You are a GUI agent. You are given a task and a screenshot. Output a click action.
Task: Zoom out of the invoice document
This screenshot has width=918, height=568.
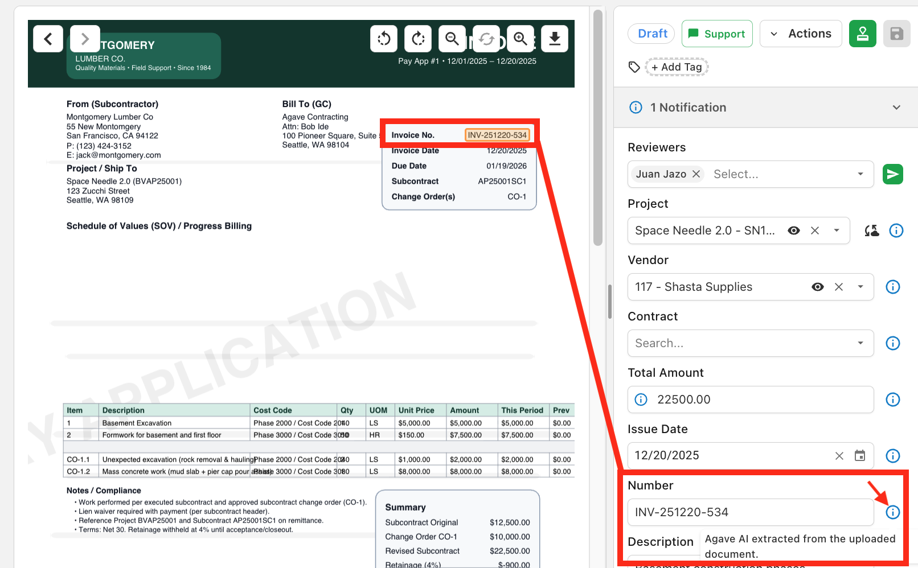tap(452, 39)
